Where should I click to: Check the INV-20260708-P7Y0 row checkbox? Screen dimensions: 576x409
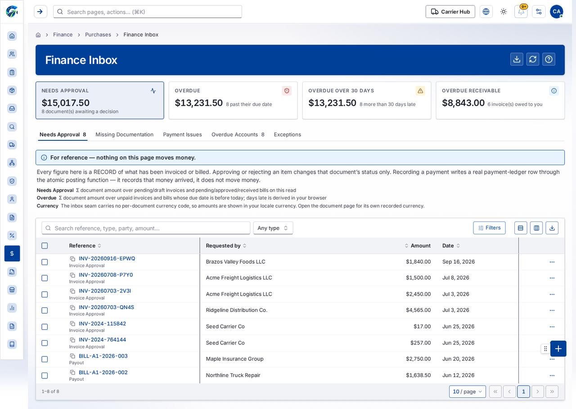tap(45, 278)
